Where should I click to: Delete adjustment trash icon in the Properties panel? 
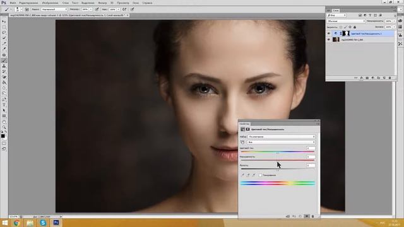tap(312, 216)
